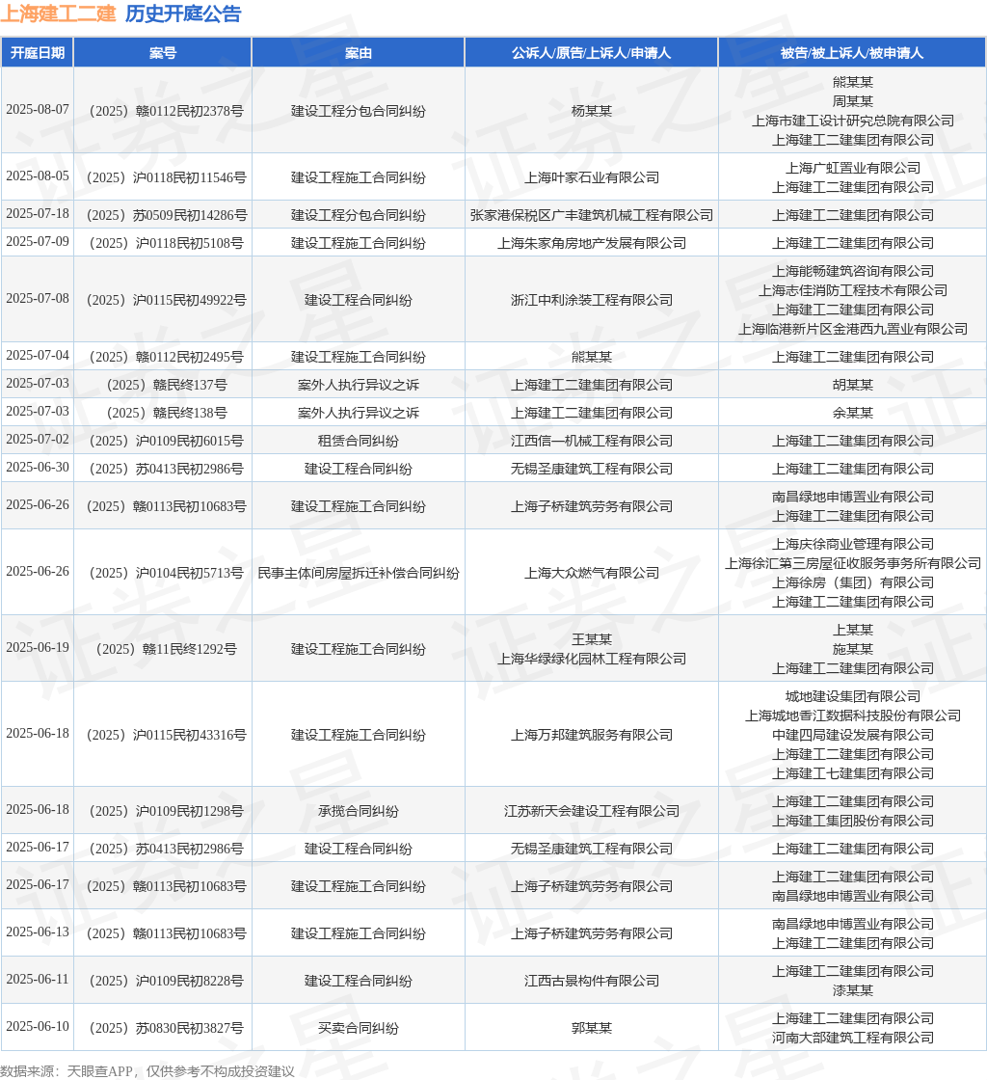Viewport: 987px width, 1080px height.
Task: Click the 开庭日期 column header
Action: point(38,53)
